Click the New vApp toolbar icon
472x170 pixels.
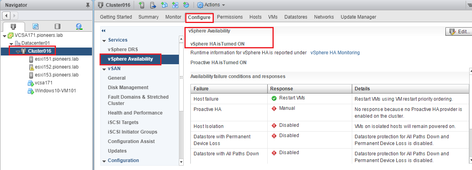(x=175, y=5)
